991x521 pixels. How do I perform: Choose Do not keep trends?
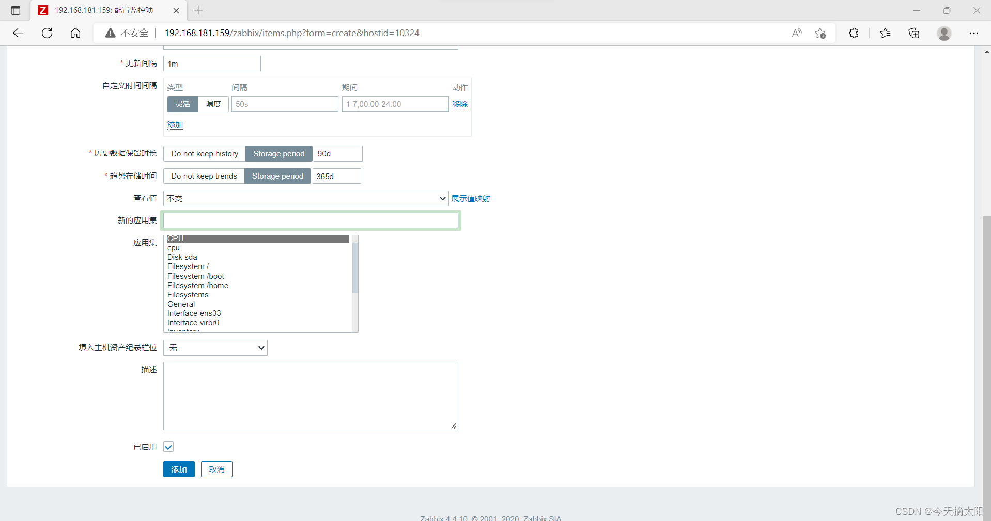tap(204, 176)
